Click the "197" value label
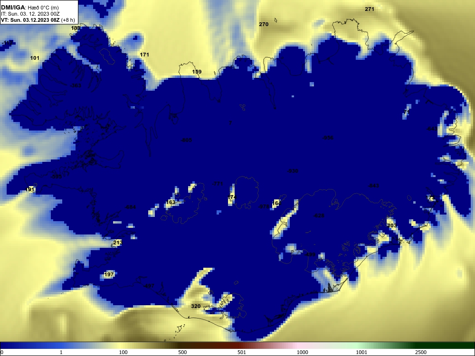 coord(109,274)
